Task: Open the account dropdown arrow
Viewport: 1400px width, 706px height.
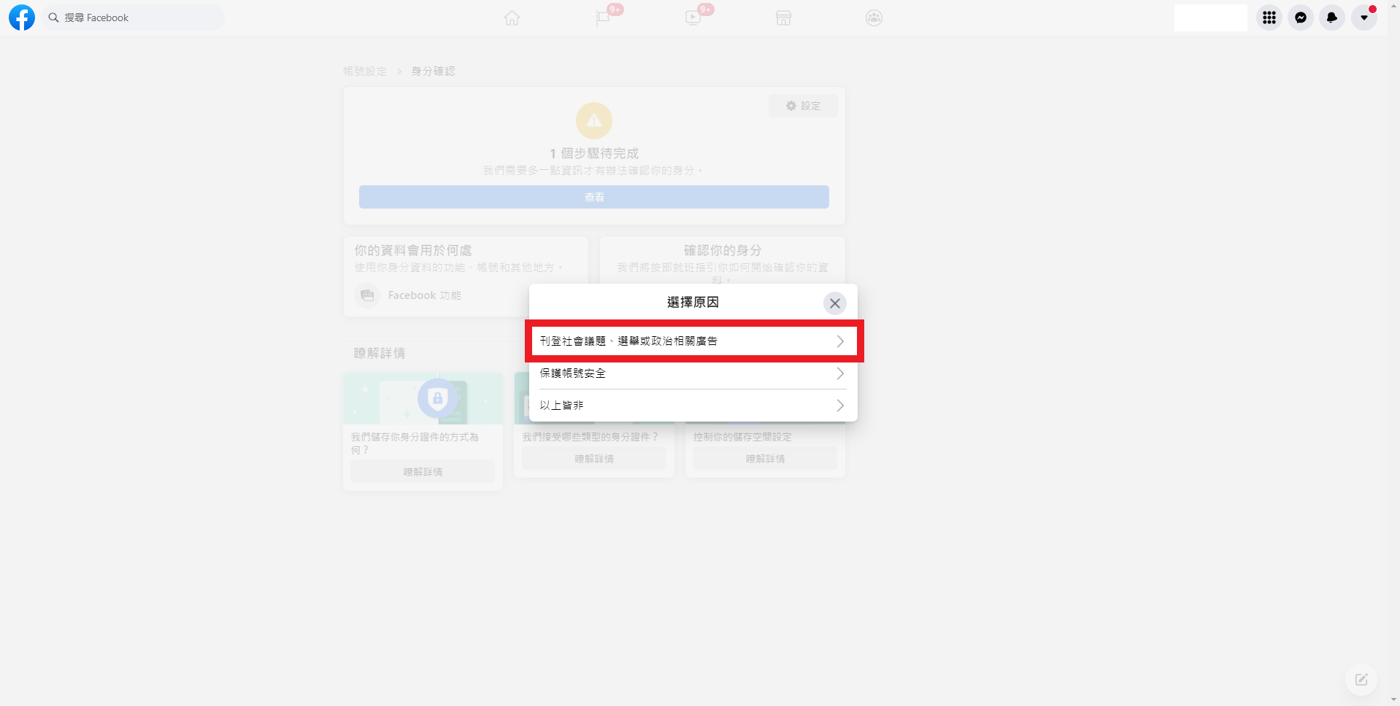Action: pos(1364,18)
